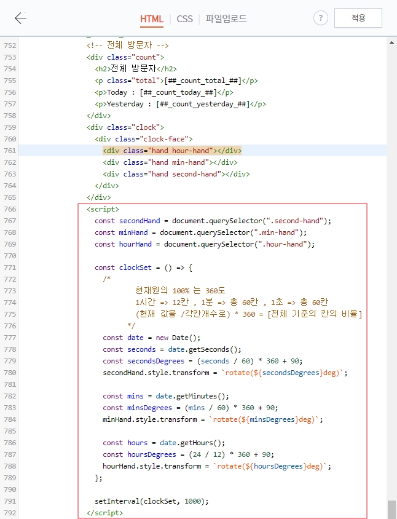Click the const secondHand querySelector line
Screen dimensions: 397x519
[213, 221]
